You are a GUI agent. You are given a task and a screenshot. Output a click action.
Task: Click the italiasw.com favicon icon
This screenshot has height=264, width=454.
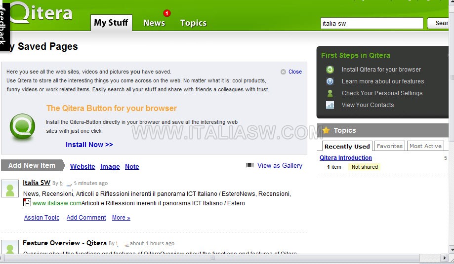[x=27, y=202]
